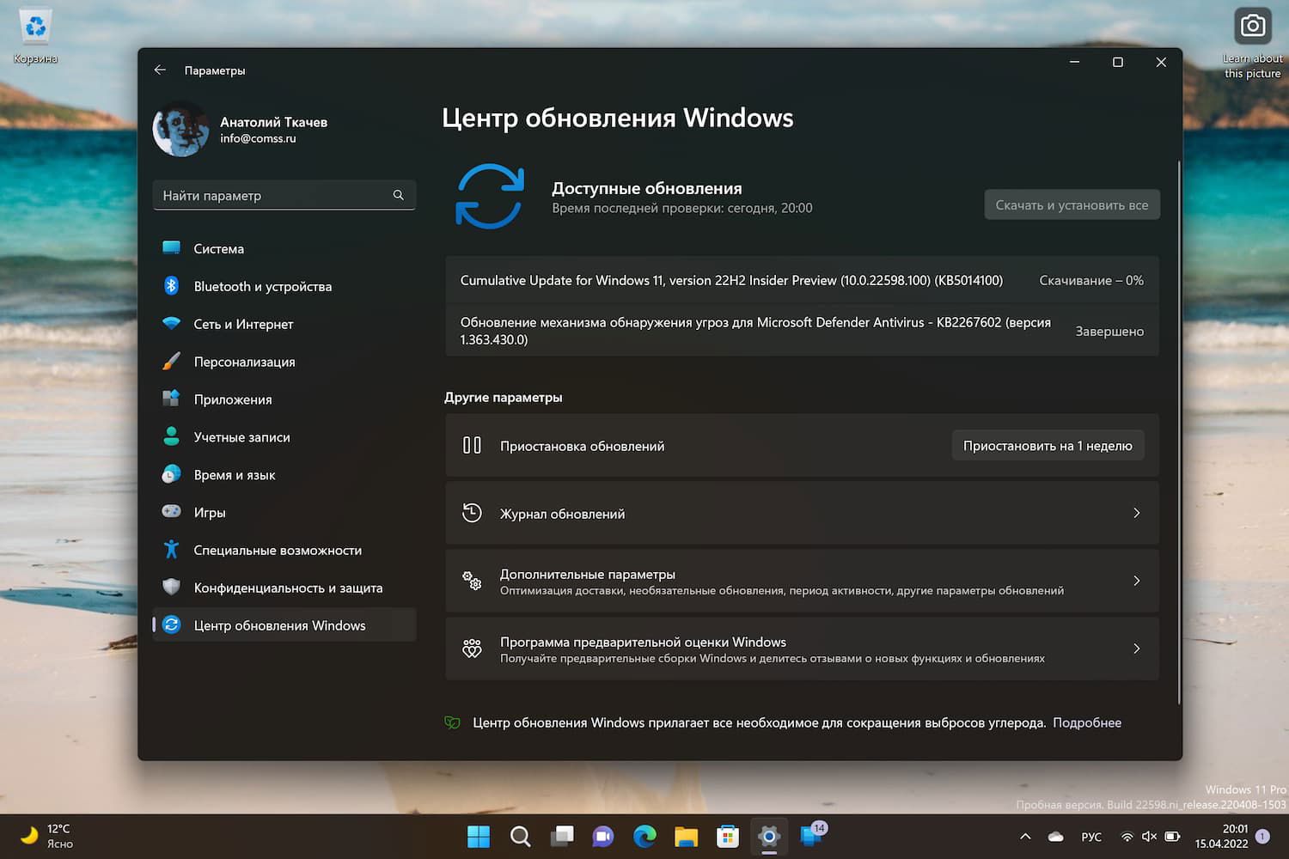
Task: Click the search magnifier in Найти параметр
Action: point(398,195)
